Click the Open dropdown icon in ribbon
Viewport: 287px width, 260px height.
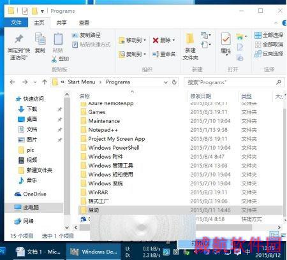pos(242,37)
